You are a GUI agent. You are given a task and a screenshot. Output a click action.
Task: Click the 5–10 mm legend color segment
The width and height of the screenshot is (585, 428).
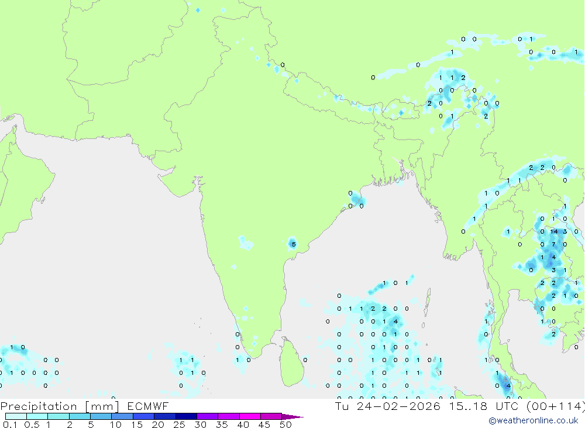101,416
